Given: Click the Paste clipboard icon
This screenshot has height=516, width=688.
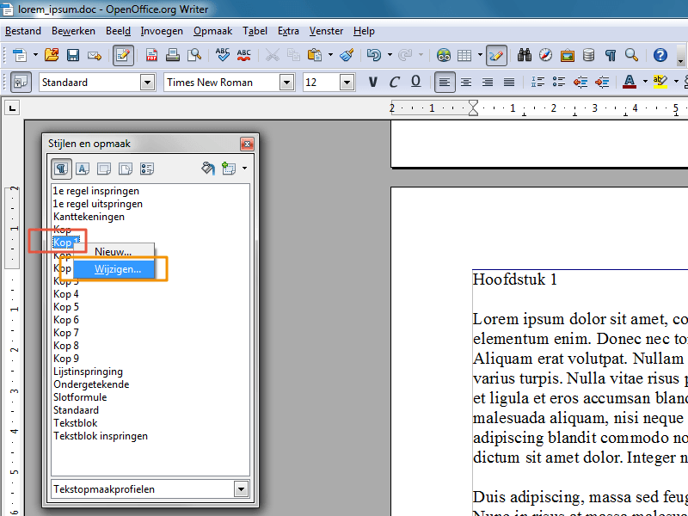Looking at the screenshot, I should coord(315,55).
